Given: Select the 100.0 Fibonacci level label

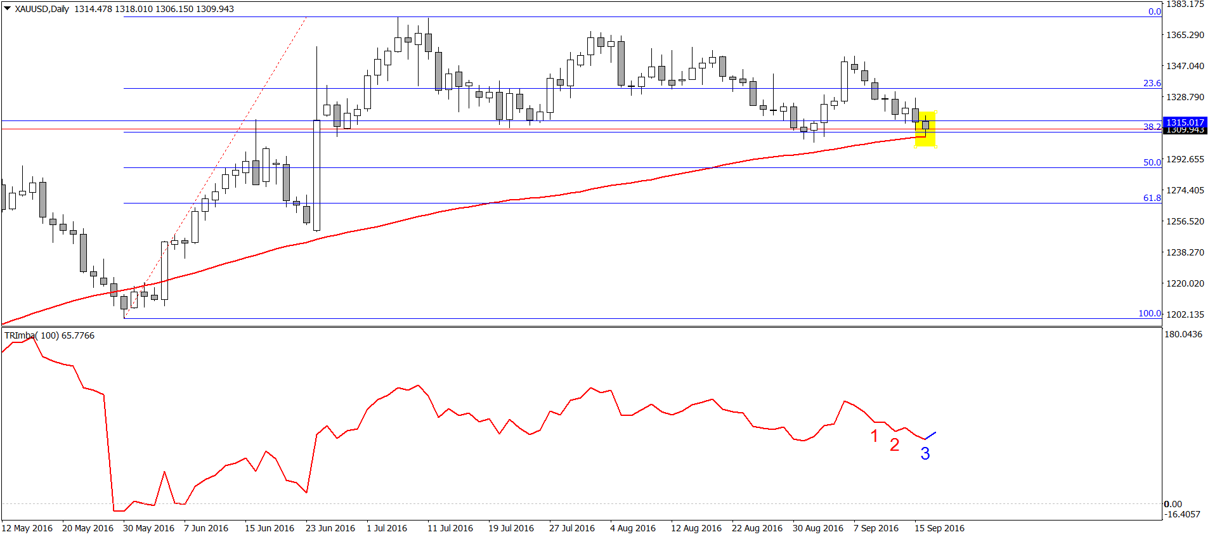Looking at the screenshot, I should [1150, 313].
